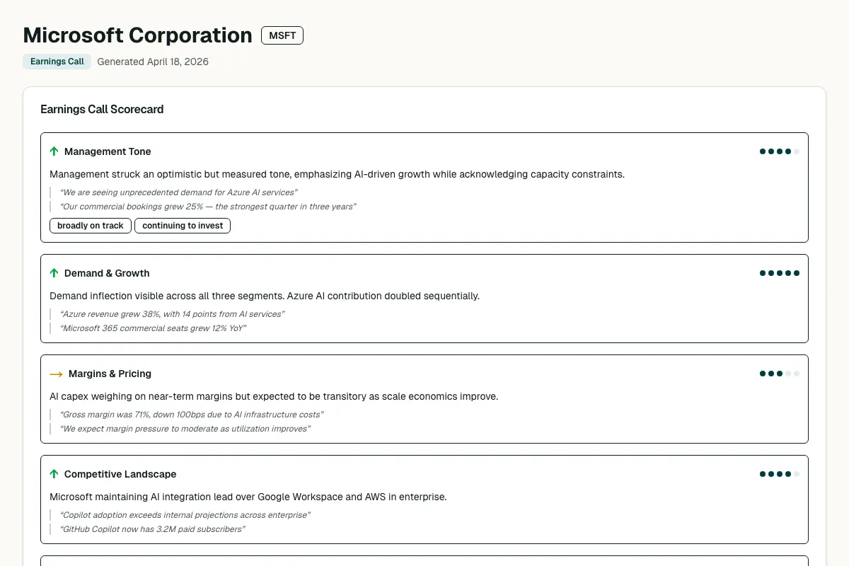
Task: Click the Management Tone score dots
Action: (x=779, y=151)
